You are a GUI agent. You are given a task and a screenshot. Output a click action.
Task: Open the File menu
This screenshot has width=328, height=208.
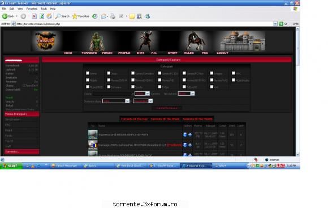(x=4, y=9)
